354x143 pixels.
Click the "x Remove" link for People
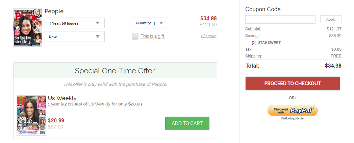click(x=208, y=36)
